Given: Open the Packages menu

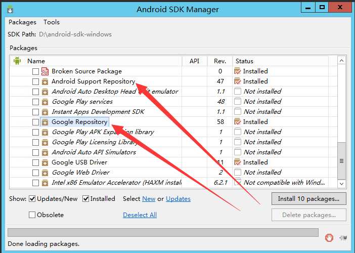Looking at the screenshot, I should pyautogui.click(x=22, y=22).
